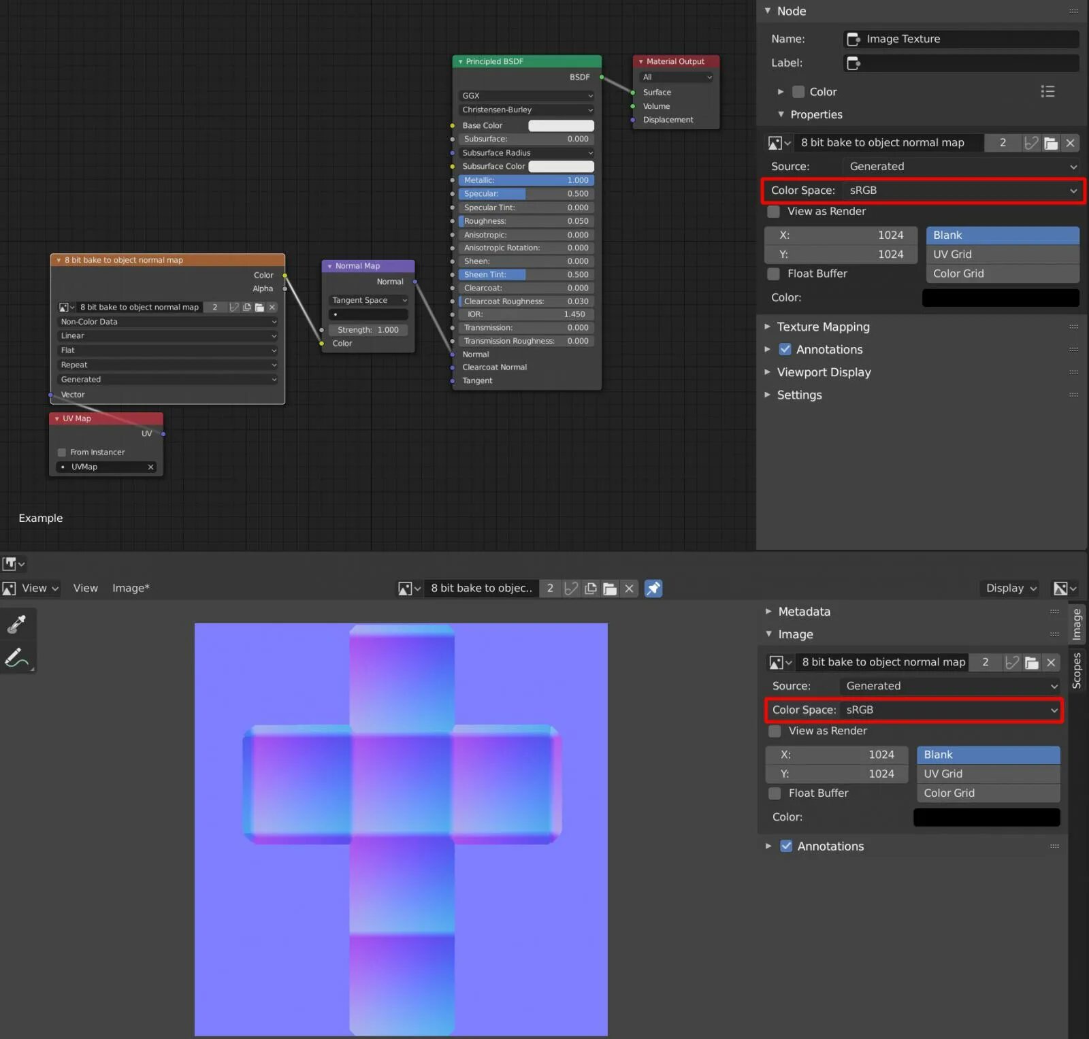
Task: Select UV Grid type in Image panel
Action: click(988, 774)
